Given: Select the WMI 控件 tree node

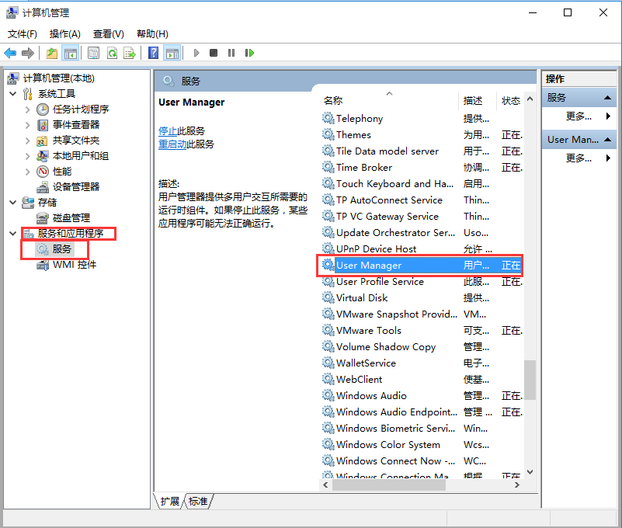Looking at the screenshot, I should 75,265.
